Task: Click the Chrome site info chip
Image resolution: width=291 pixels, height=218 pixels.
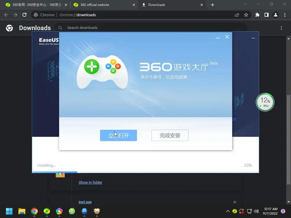Action: pyautogui.click(x=44, y=15)
